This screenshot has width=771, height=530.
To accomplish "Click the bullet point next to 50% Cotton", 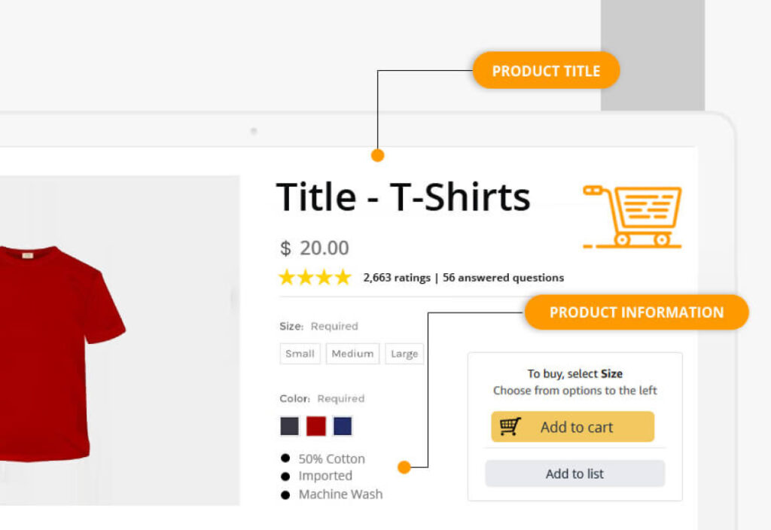I will tap(285, 458).
